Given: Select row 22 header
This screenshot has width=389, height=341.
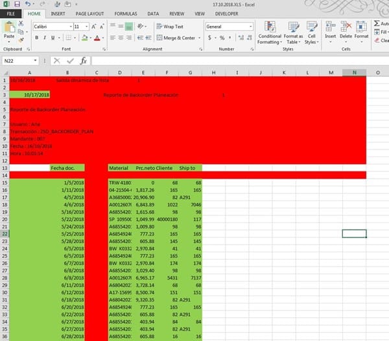Looking at the screenshot, I should (5, 234).
